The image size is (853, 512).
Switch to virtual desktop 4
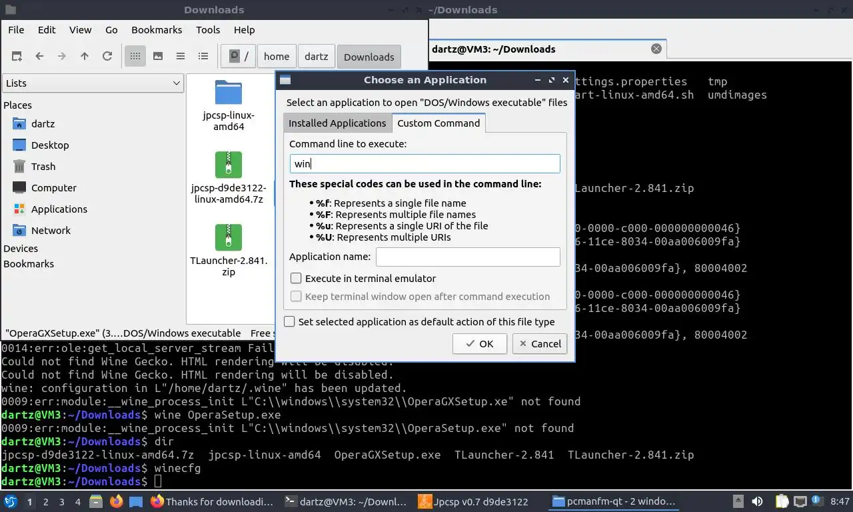(78, 501)
